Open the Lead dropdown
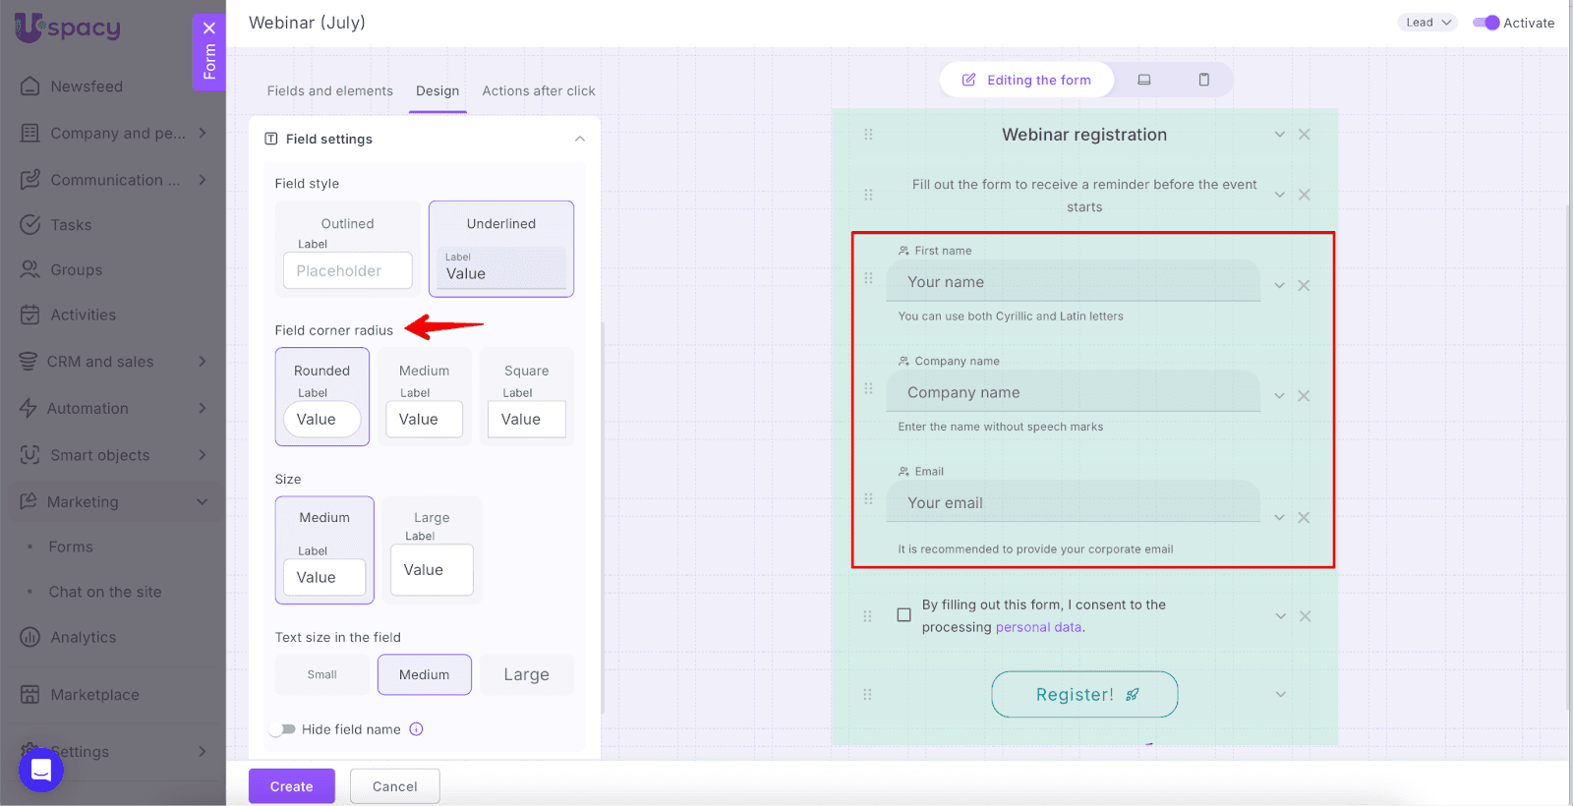Image resolution: width=1573 pixels, height=806 pixels. coord(1427,23)
